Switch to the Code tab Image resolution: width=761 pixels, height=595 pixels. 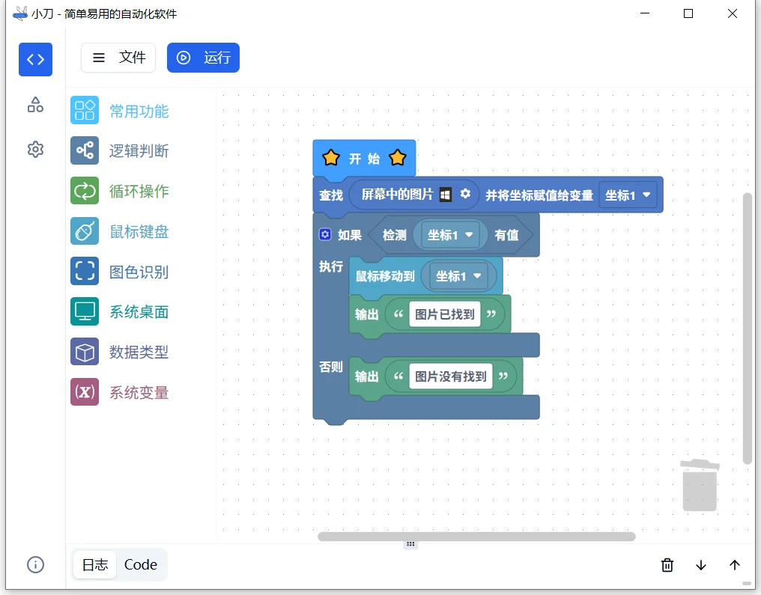point(141,564)
